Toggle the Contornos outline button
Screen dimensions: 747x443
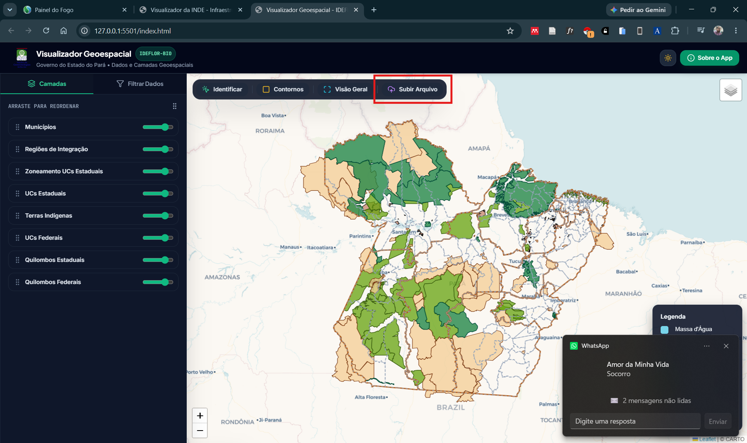(x=283, y=89)
